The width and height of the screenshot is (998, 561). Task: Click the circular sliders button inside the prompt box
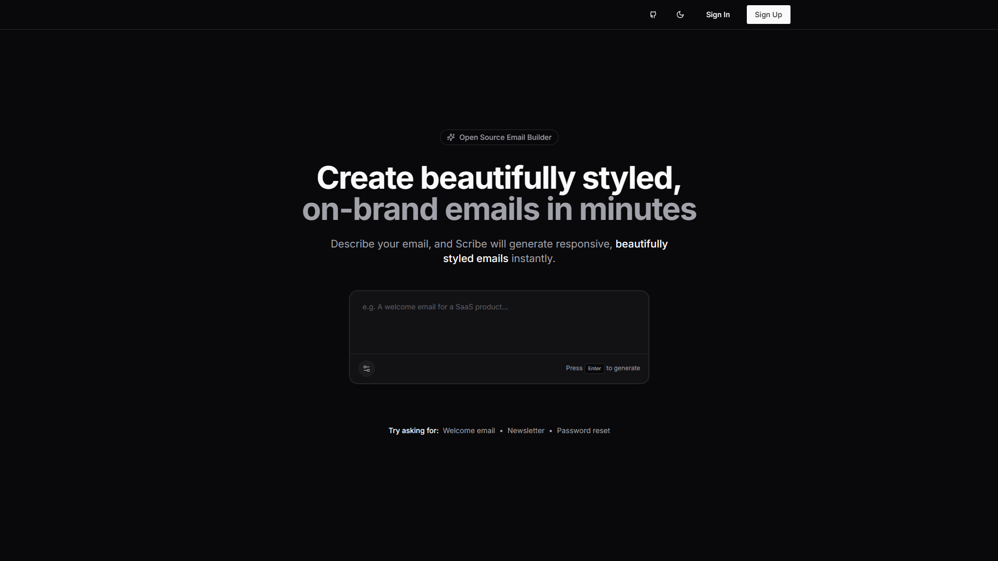[366, 368]
